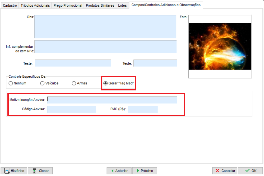Select the Veículos radio option
The image size is (264, 176).
[x=42, y=83]
